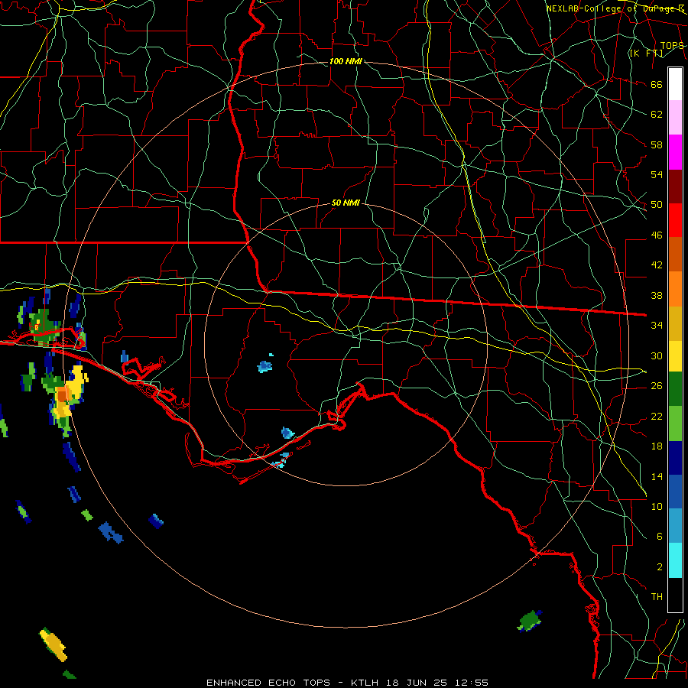Select the TH legend label
Image resolution: width=688 pixels, height=688 pixels.
click(657, 597)
